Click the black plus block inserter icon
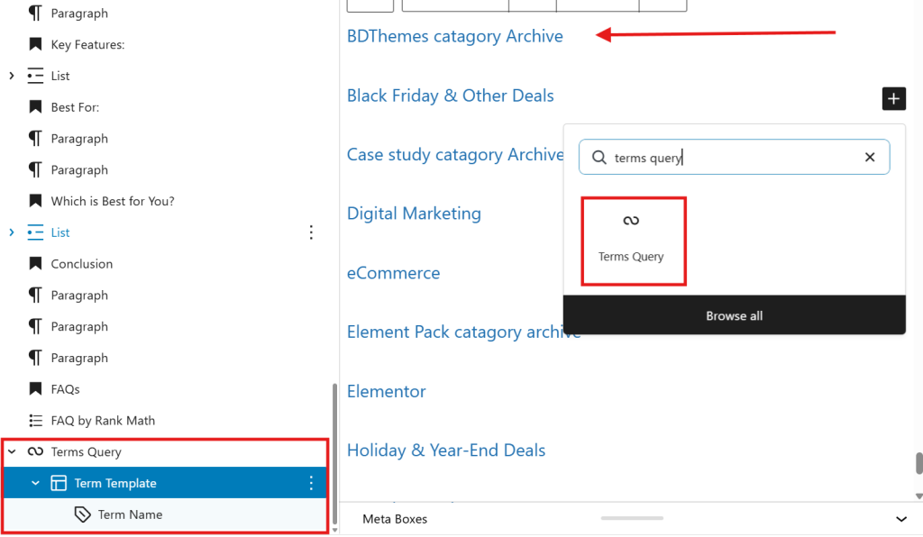The height and width of the screenshot is (537, 923). [893, 98]
